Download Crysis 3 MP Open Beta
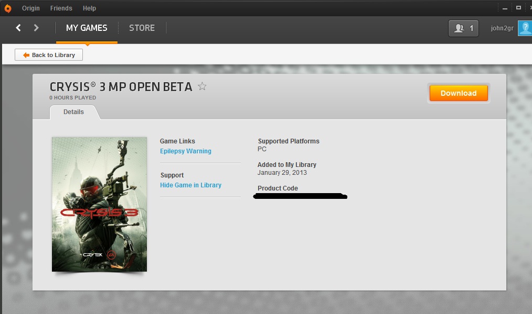 459,93
